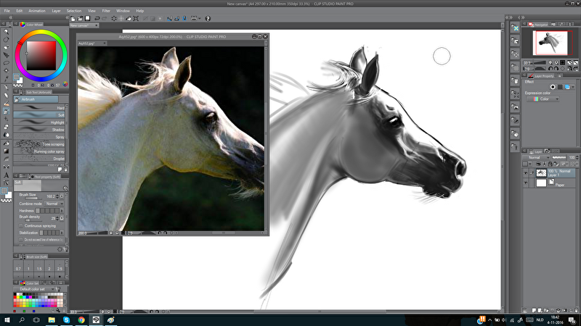Select the Droplet sub tool
Viewport: 581px width, 326px height.
(x=39, y=159)
